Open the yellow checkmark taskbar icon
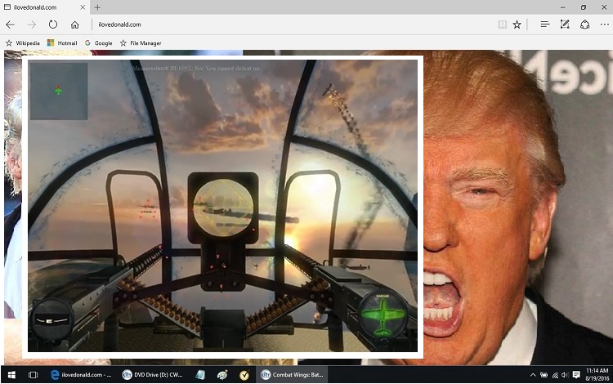613x384 pixels. (244, 375)
